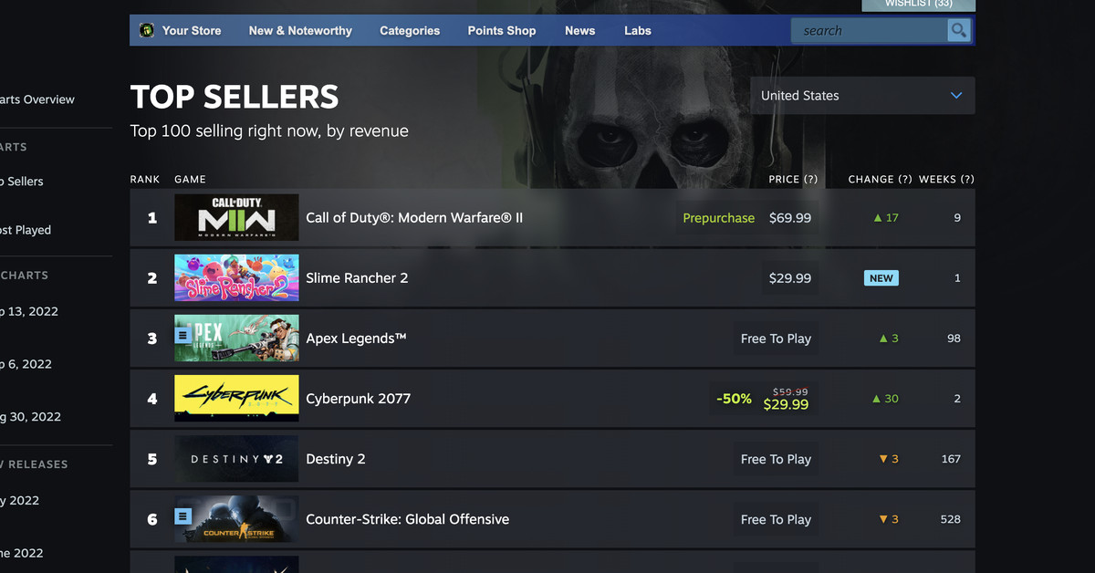
Task: Click the search magnifier icon
Action: 958,30
